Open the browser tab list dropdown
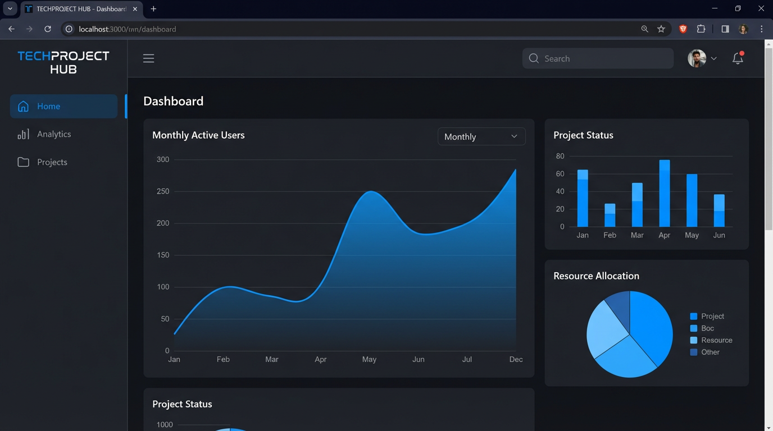 [10, 9]
